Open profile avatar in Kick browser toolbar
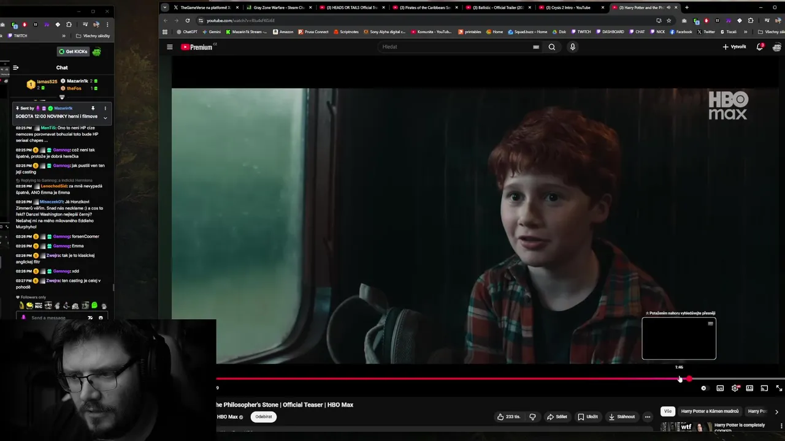This screenshot has height=441, width=785. [95, 24]
